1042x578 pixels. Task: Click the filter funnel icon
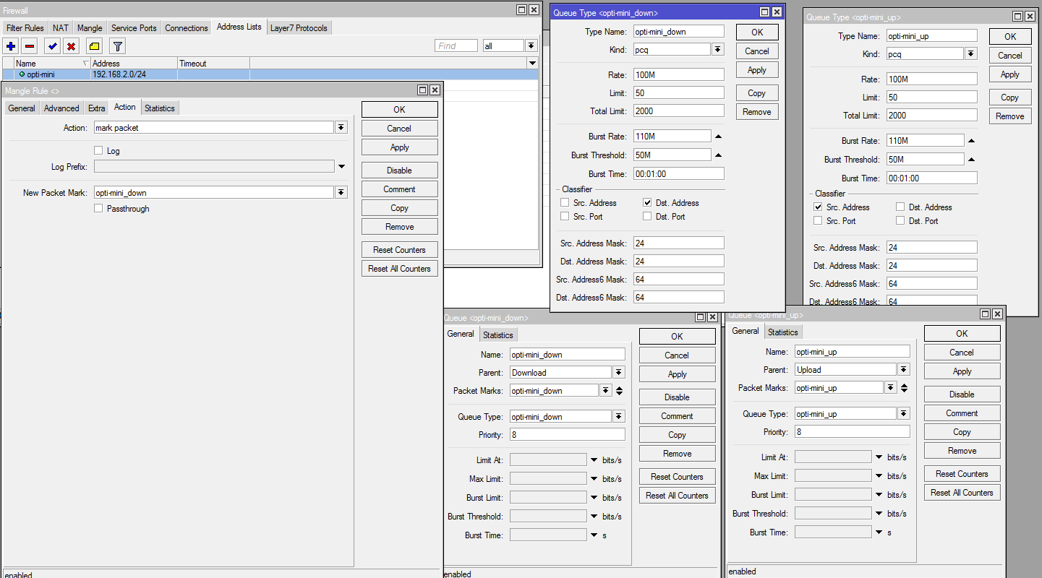(117, 46)
